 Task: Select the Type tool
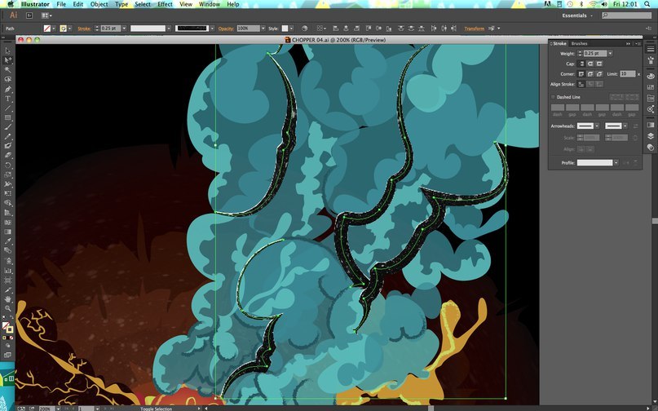(7, 99)
